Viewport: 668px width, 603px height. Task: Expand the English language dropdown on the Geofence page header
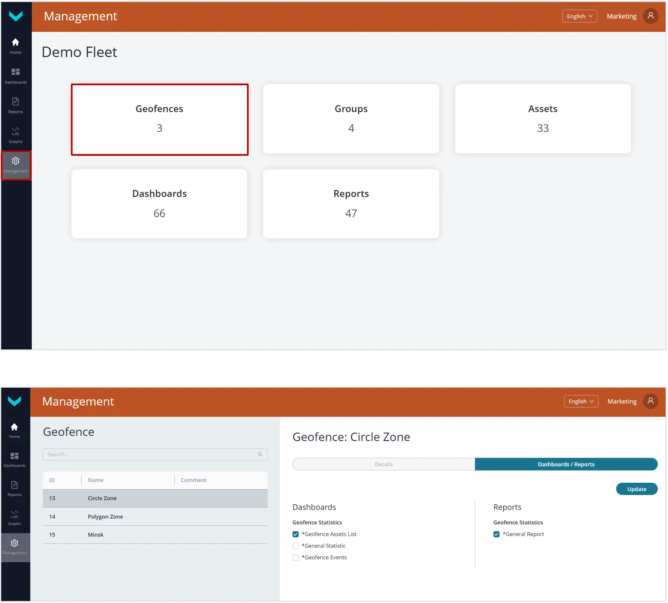pyautogui.click(x=581, y=401)
